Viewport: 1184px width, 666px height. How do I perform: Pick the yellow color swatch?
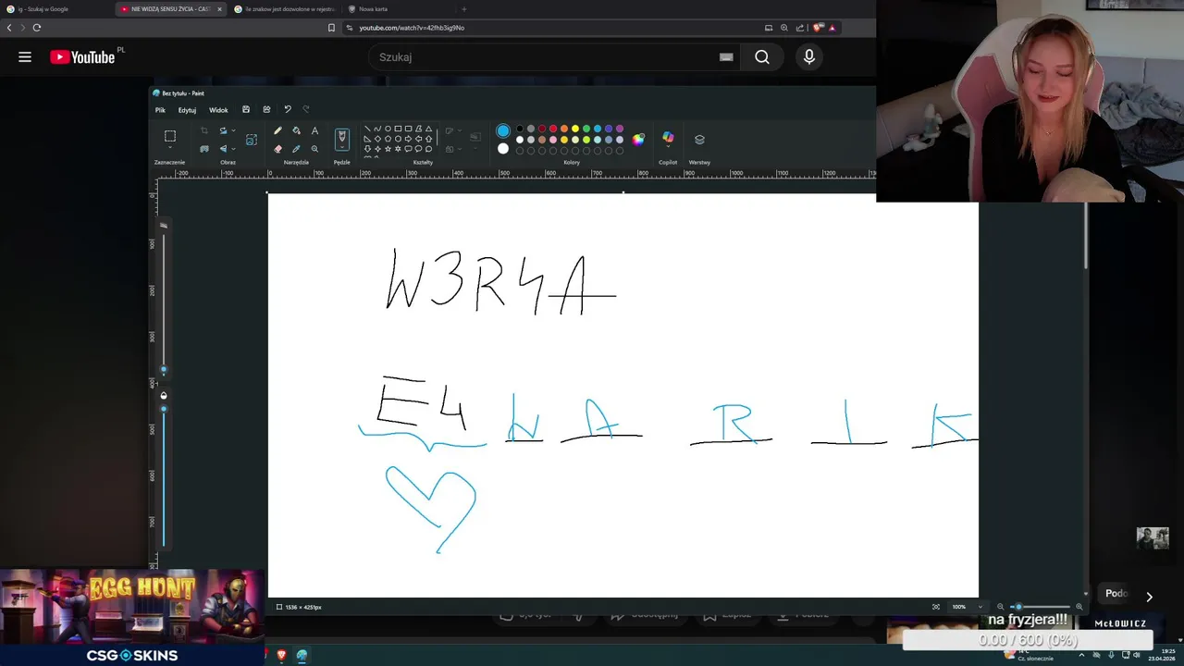575,129
